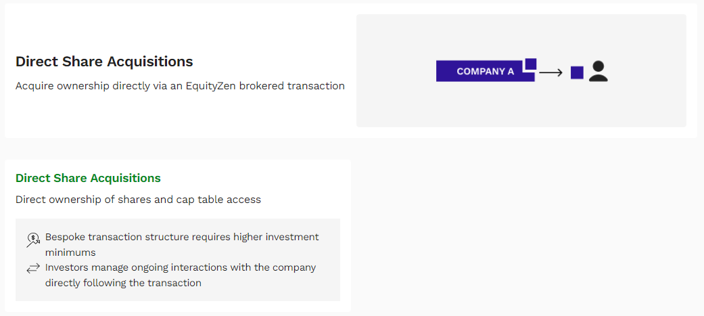704x316 pixels.
Task: Click the word EquityZen in the subtitle
Action: [211, 86]
